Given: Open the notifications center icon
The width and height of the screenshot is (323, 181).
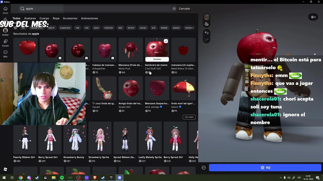Looking at the screenshot, I should (x=318, y=178).
